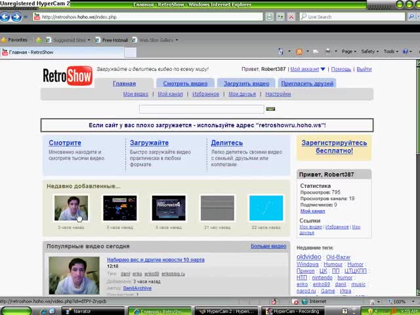
Task: Click the RSS feeds icon
Action: 299,52
